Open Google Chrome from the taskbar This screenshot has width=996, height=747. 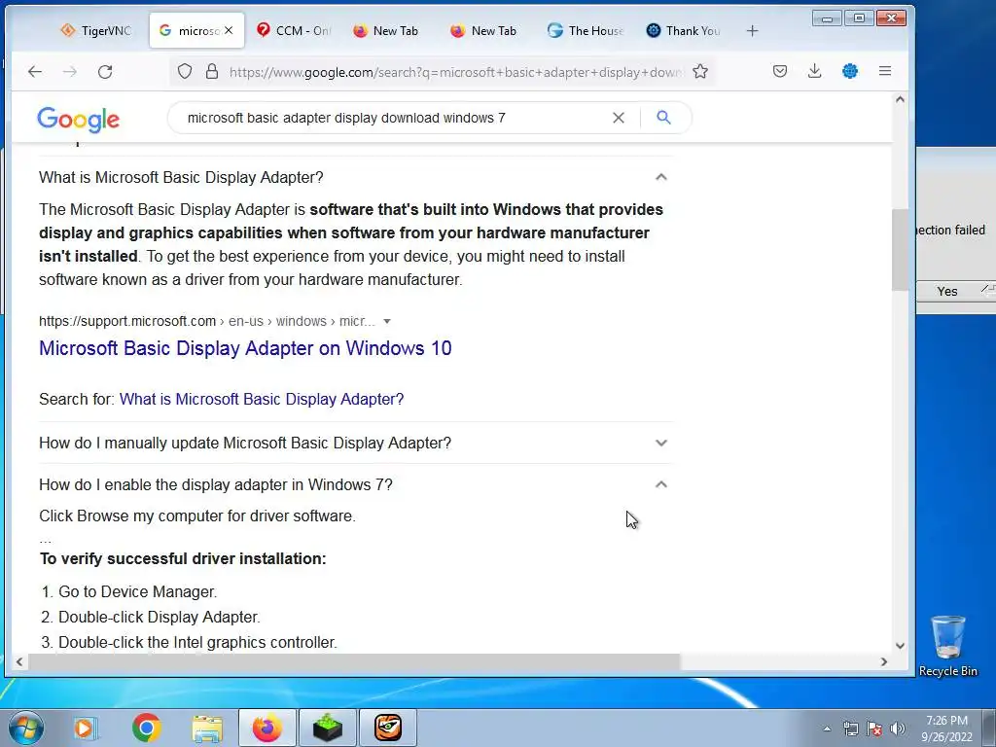point(146,728)
